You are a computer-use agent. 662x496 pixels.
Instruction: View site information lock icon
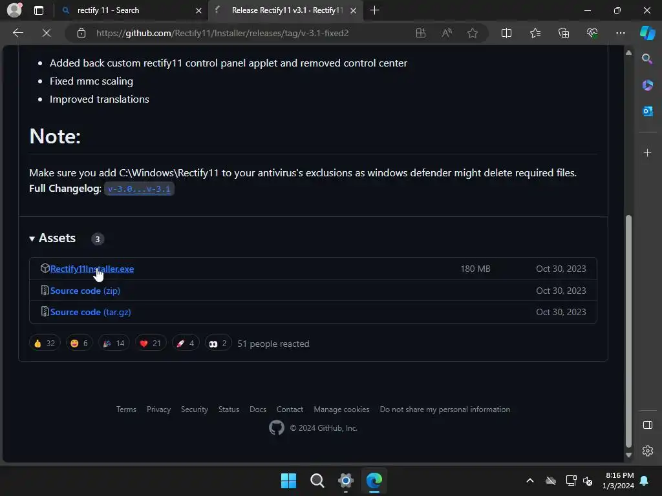81,33
